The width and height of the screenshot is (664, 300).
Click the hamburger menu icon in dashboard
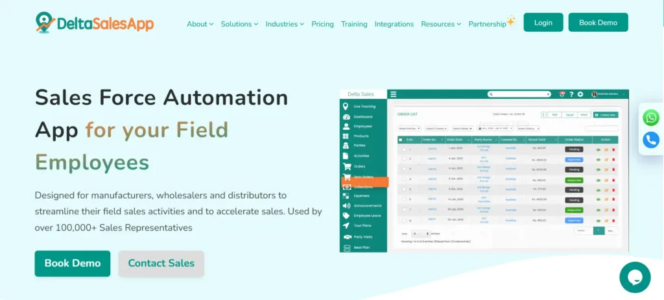393,94
